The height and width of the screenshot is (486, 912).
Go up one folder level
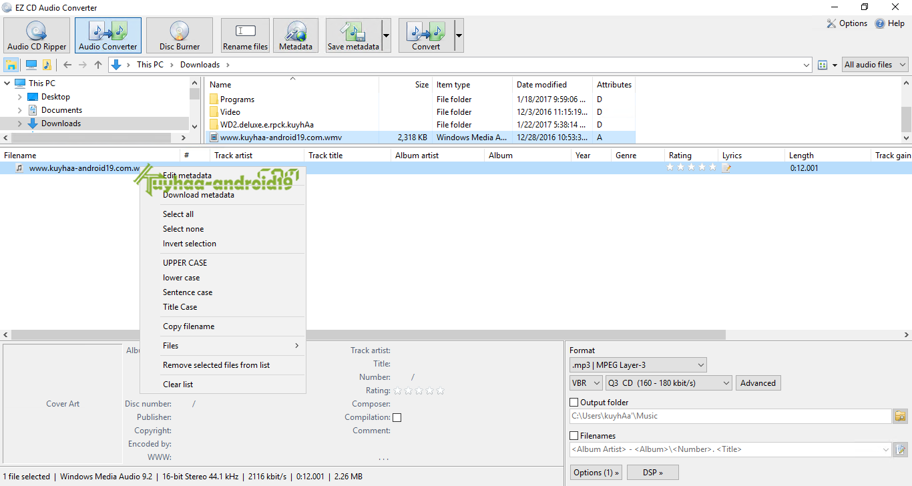[x=98, y=65]
